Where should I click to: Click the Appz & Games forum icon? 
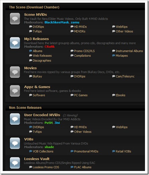15,91
